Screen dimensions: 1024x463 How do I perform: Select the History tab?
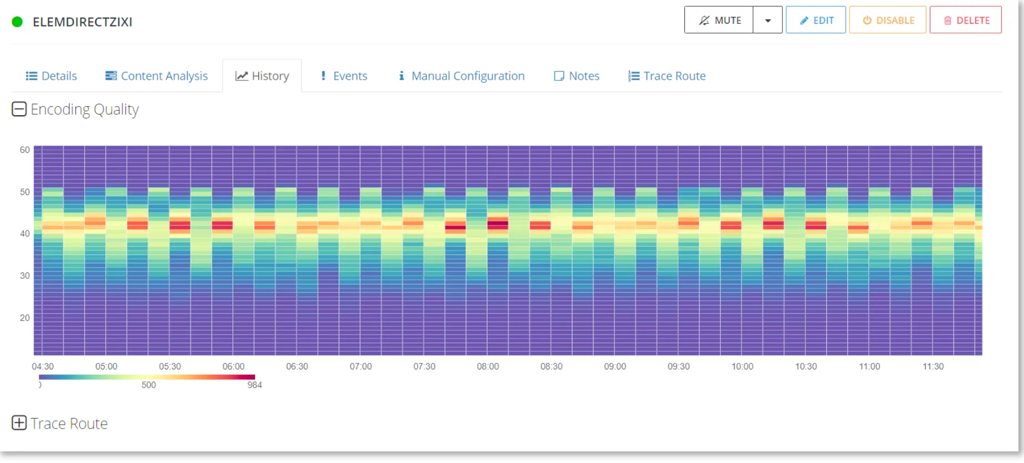(x=262, y=76)
